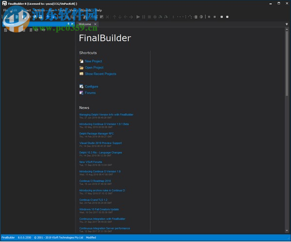
Task: Open news 'Introducing Continua CI Version 1.9.1 Beta'
Action: click(104, 124)
